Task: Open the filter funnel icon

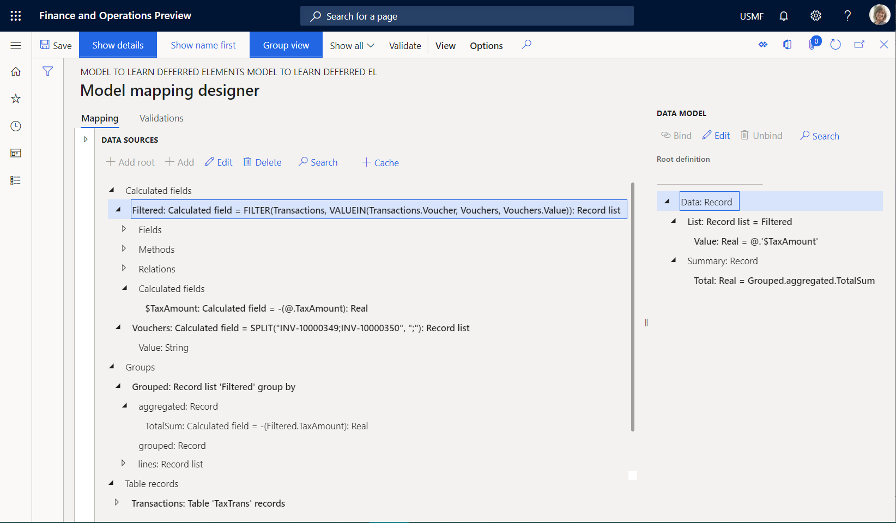Action: tap(48, 70)
